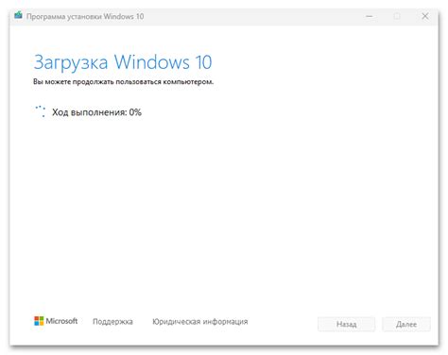Open the Юридическая информация link
448x355 pixels.
pos(200,322)
